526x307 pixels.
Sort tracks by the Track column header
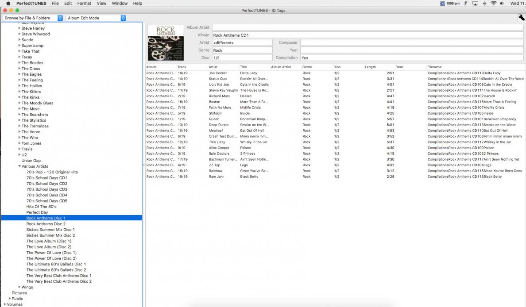coord(182,67)
